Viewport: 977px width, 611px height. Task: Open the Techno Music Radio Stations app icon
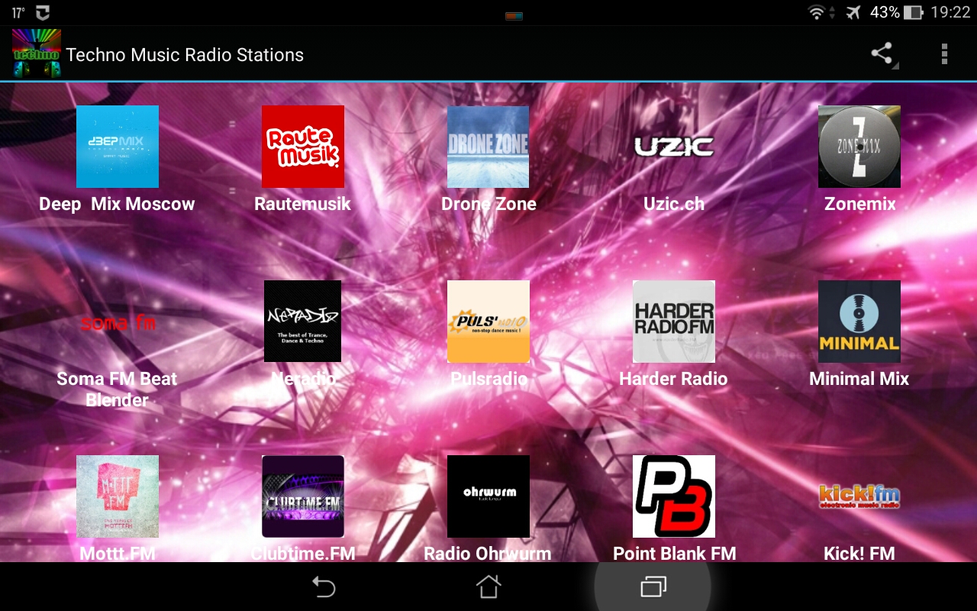34,53
